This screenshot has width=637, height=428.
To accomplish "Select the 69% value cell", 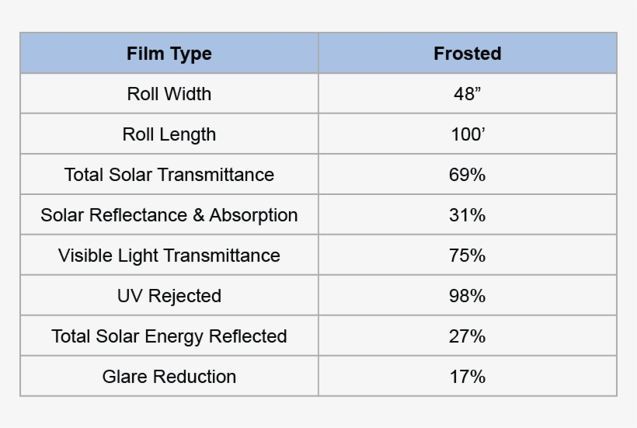I will click(x=467, y=175).
